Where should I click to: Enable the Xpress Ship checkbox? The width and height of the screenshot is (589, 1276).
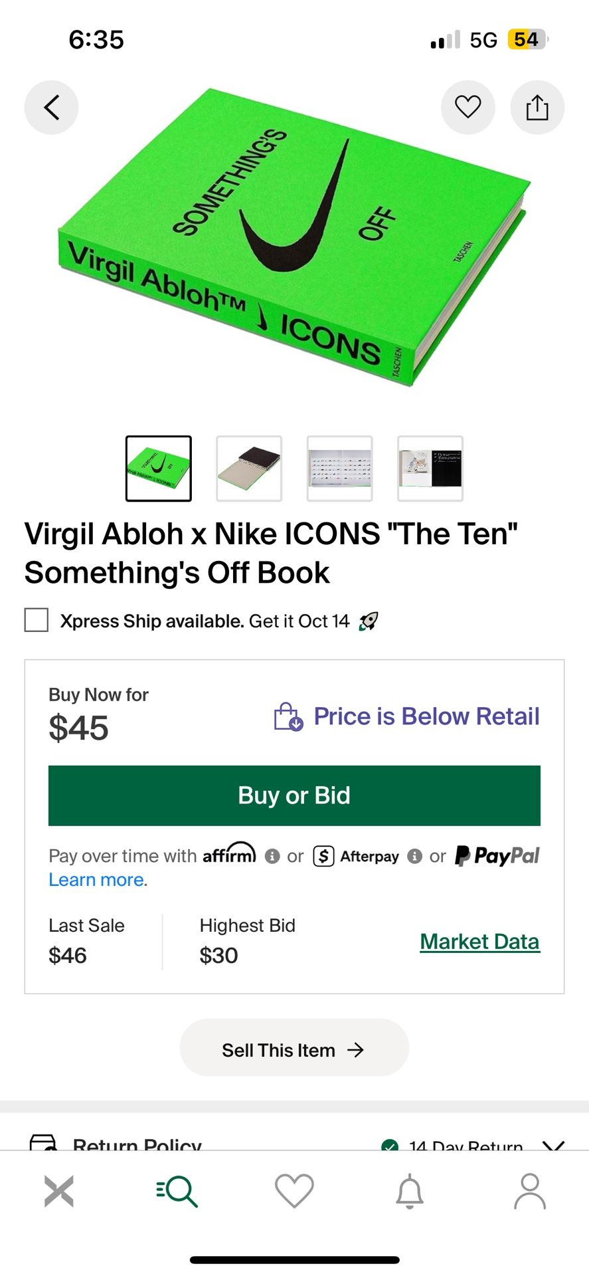point(37,620)
